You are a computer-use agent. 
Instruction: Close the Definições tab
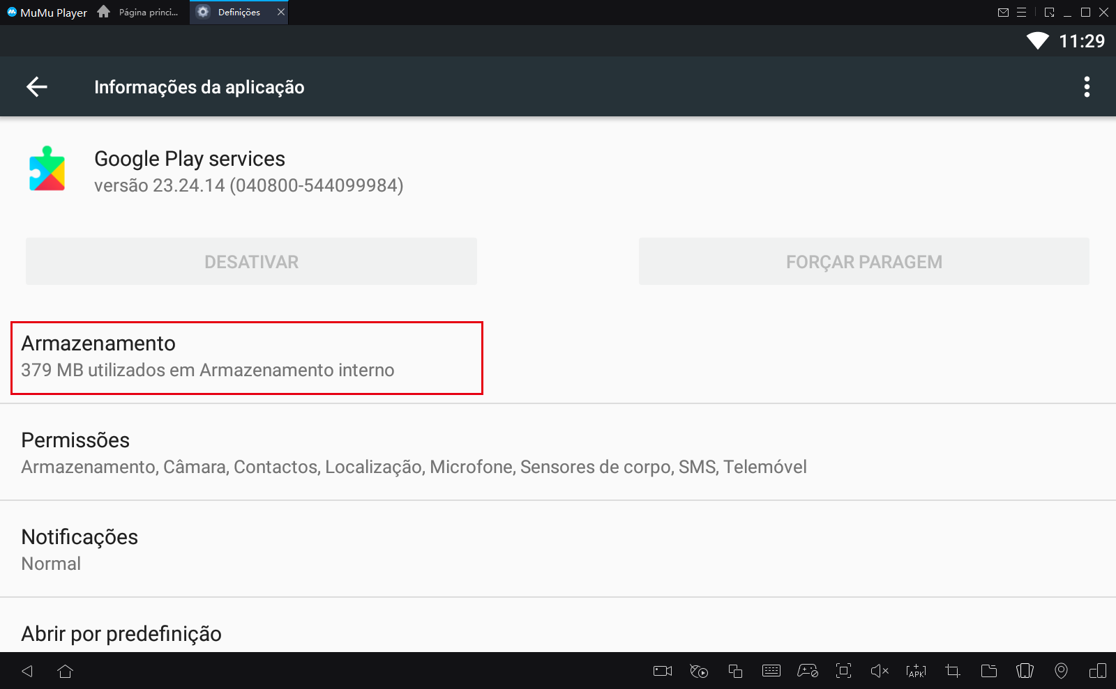pos(281,12)
